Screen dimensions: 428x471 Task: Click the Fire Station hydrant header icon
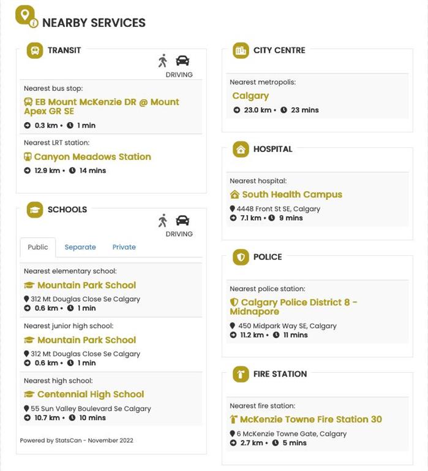coord(241,374)
